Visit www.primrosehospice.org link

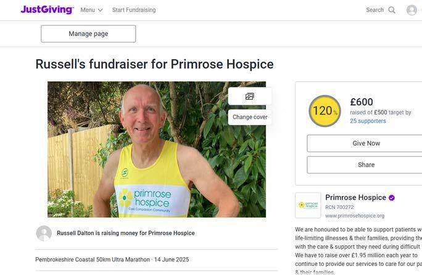pos(355,216)
